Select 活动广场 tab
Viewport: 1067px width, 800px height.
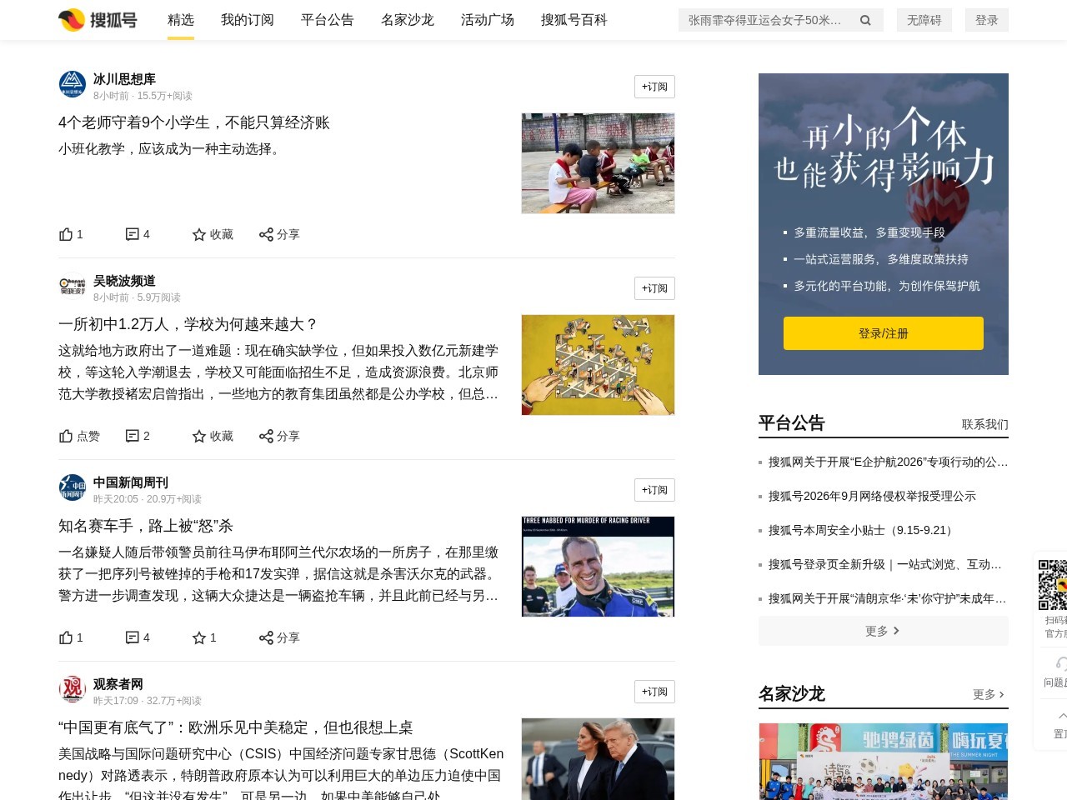[488, 20]
